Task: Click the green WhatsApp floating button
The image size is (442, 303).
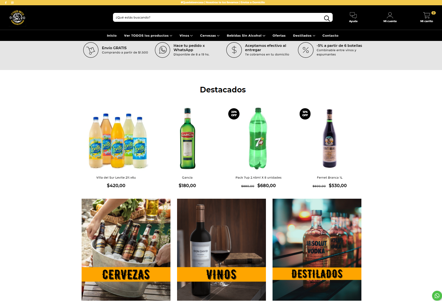Action: pos(437,296)
